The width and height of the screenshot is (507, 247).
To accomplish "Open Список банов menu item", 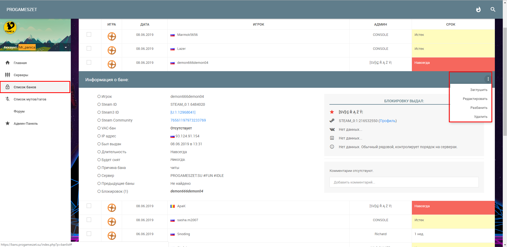I will click(x=35, y=87).
